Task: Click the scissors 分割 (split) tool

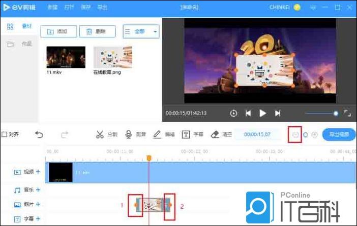Action: click(x=106, y=134)
